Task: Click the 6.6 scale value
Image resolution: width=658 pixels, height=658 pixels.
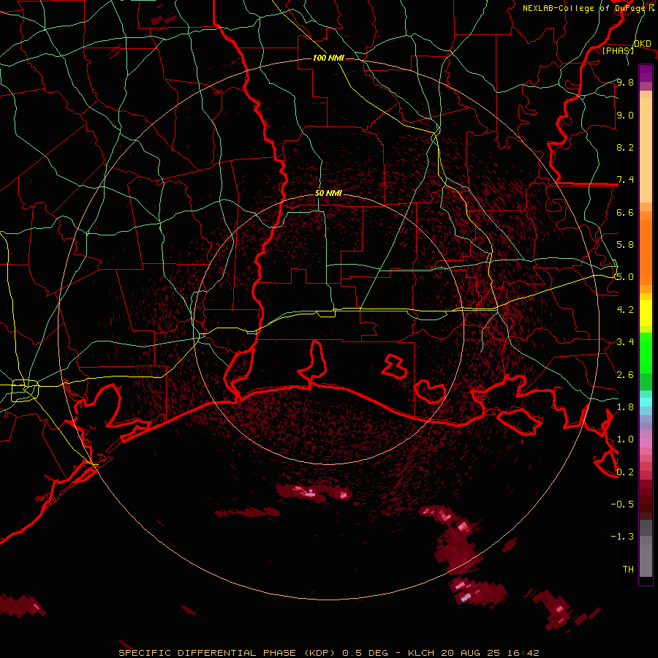Action: coord(625,212)
